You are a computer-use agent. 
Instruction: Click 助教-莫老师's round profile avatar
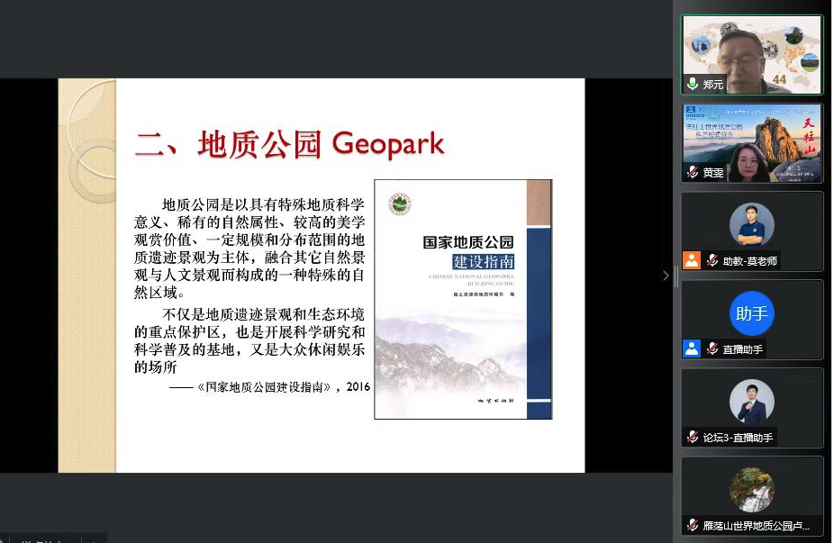tap(751, 225)
